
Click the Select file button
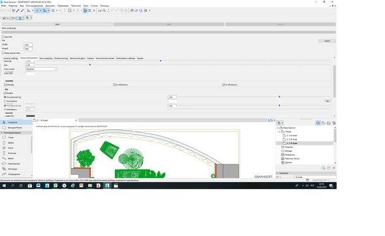327,41
